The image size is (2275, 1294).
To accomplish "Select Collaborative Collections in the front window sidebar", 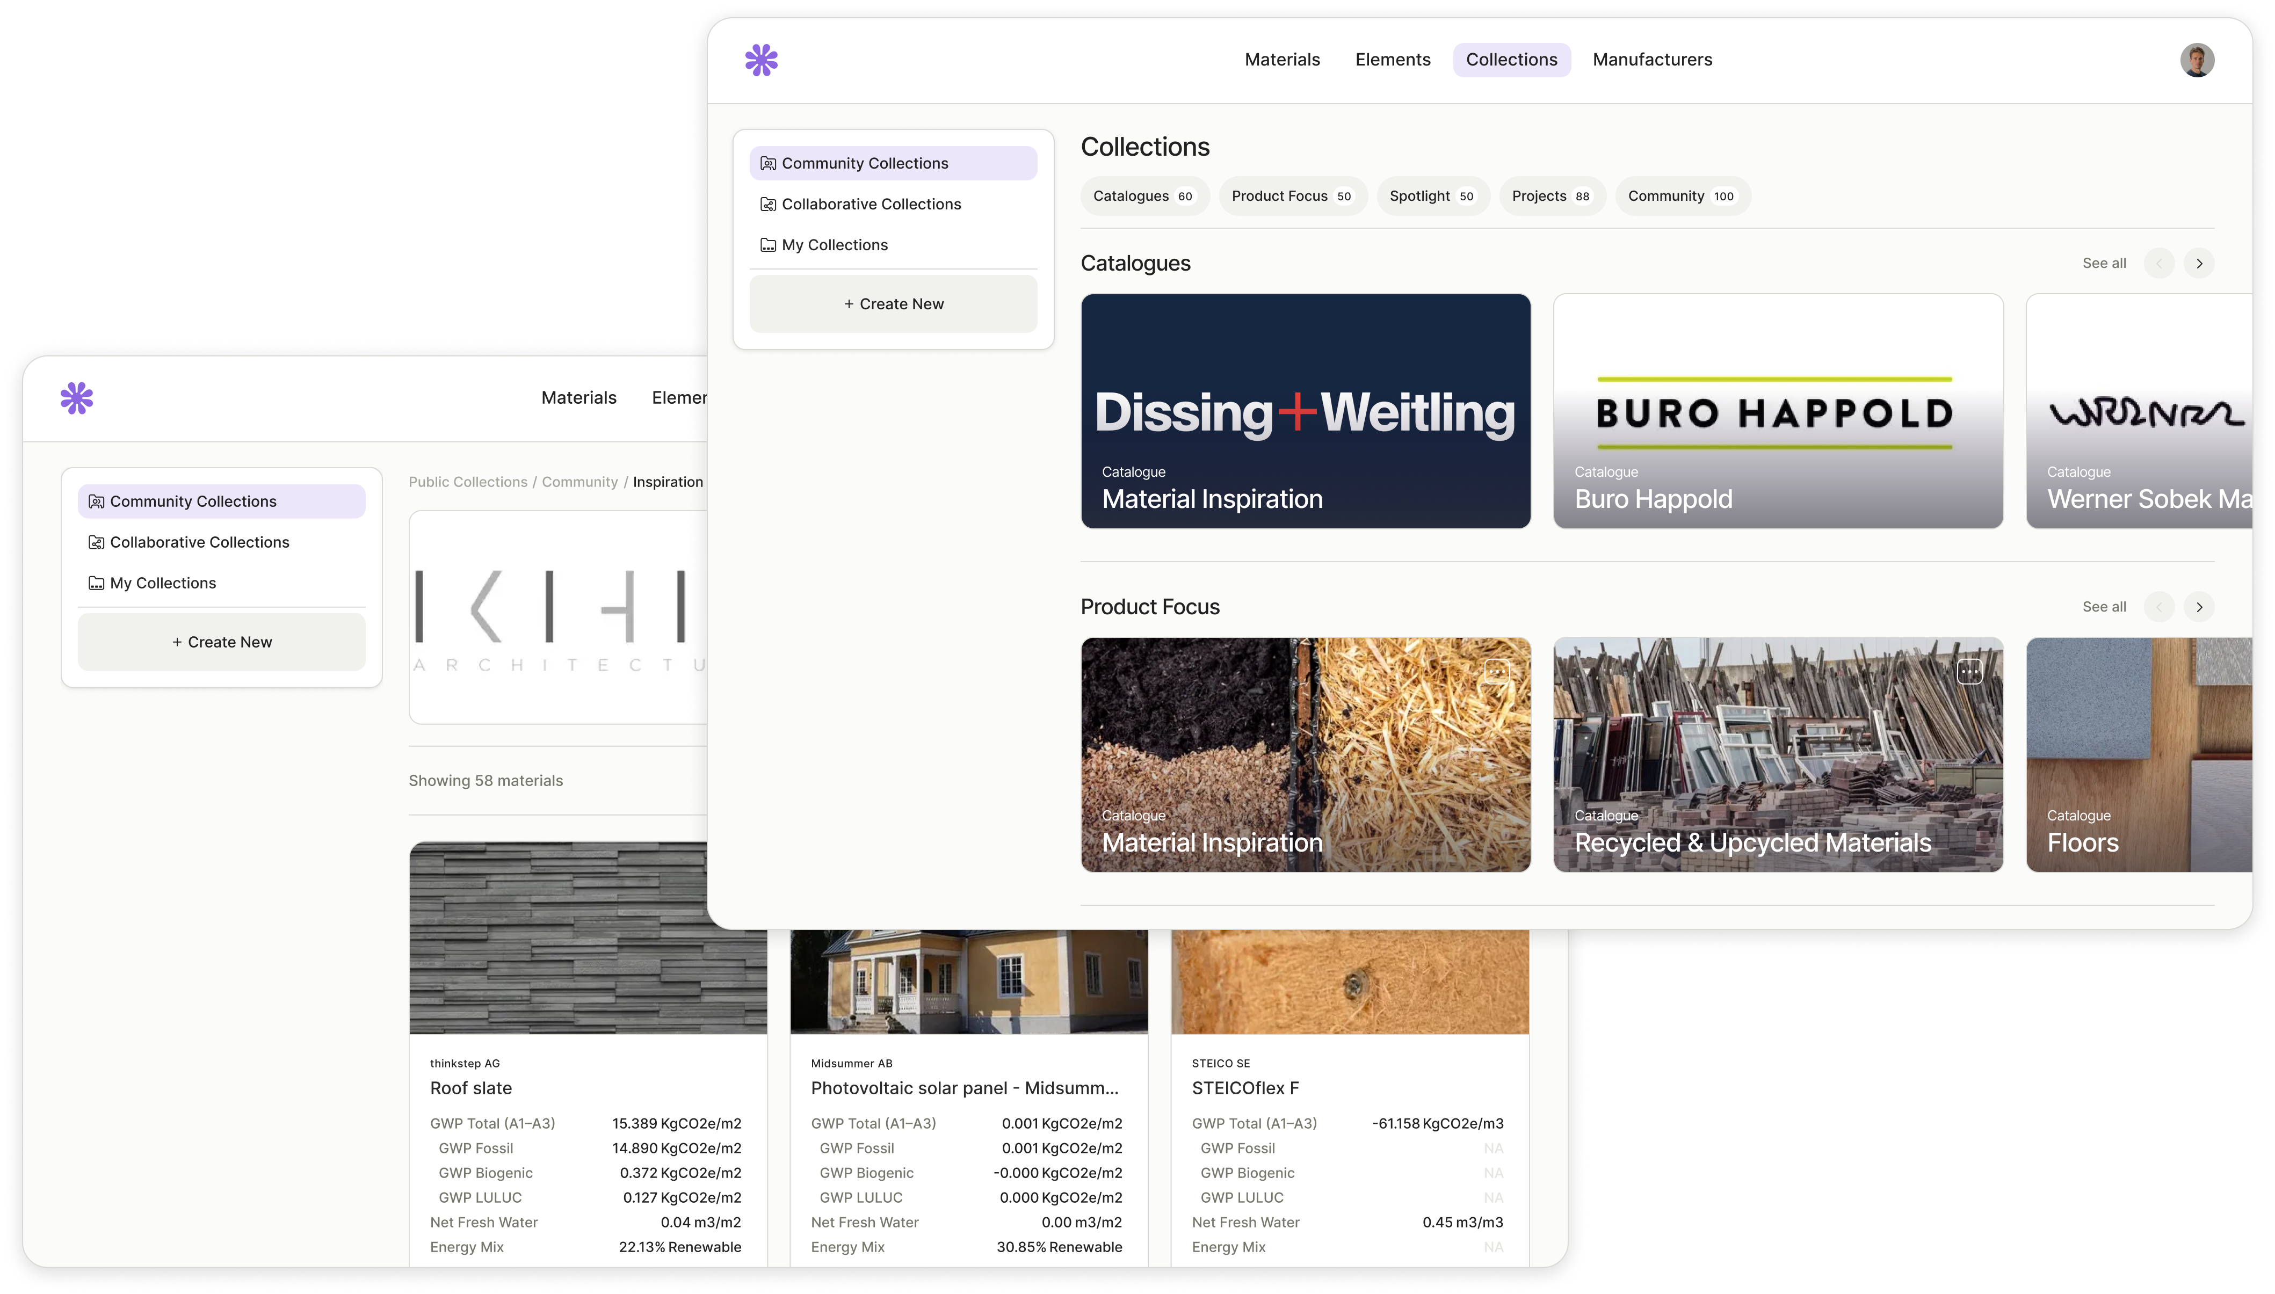I will coord(893,205).
